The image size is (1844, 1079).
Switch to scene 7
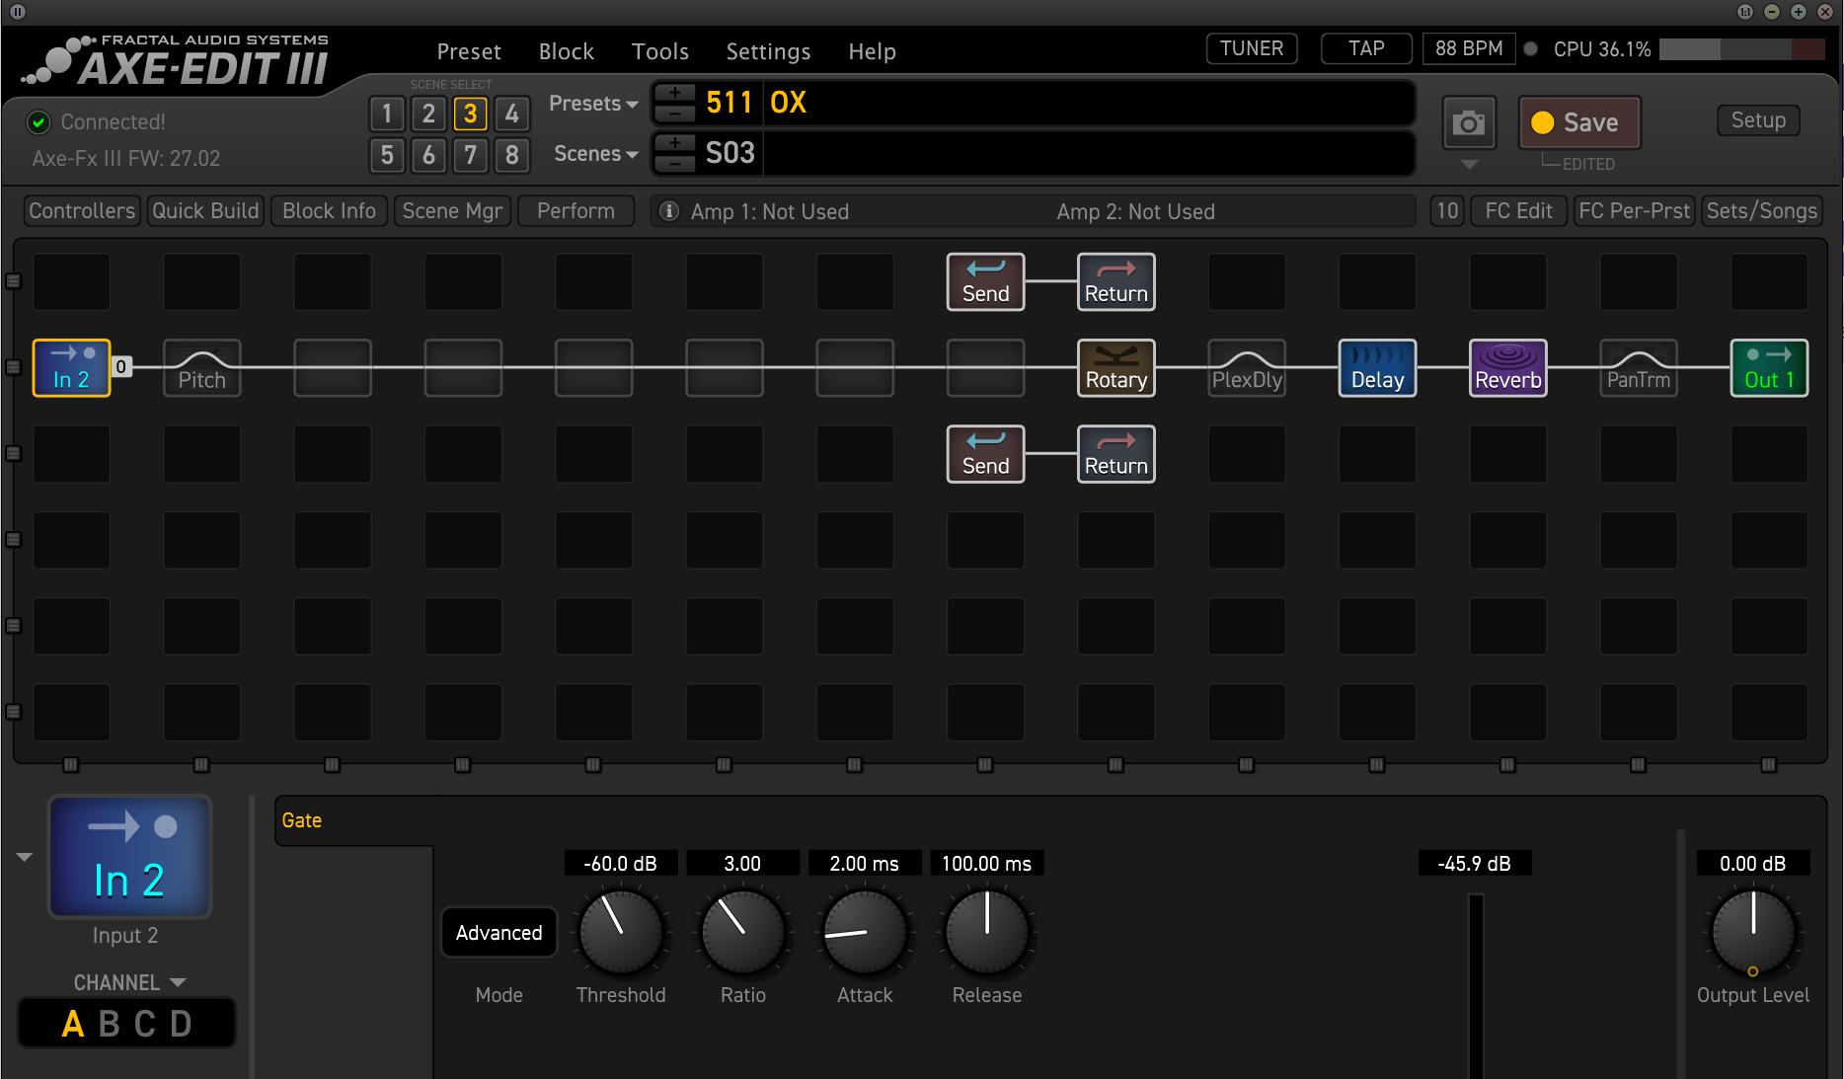click(x=470, y=155)
